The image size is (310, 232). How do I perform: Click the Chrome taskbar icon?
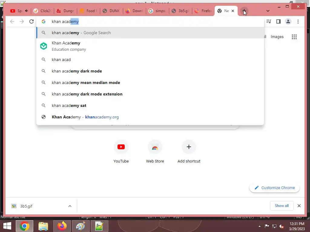tap(24, 226)
